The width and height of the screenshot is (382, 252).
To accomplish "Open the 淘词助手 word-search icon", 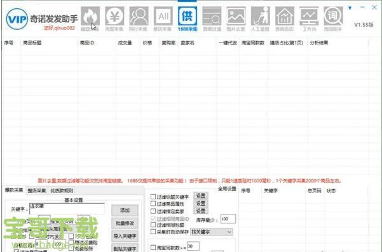I will [333, 19].
